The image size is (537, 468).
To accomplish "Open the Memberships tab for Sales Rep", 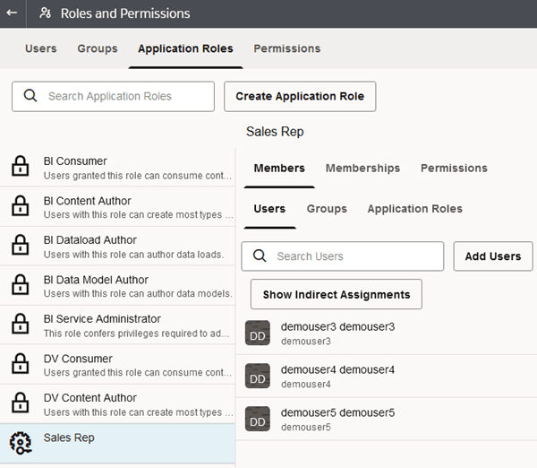I will [362, 168].
